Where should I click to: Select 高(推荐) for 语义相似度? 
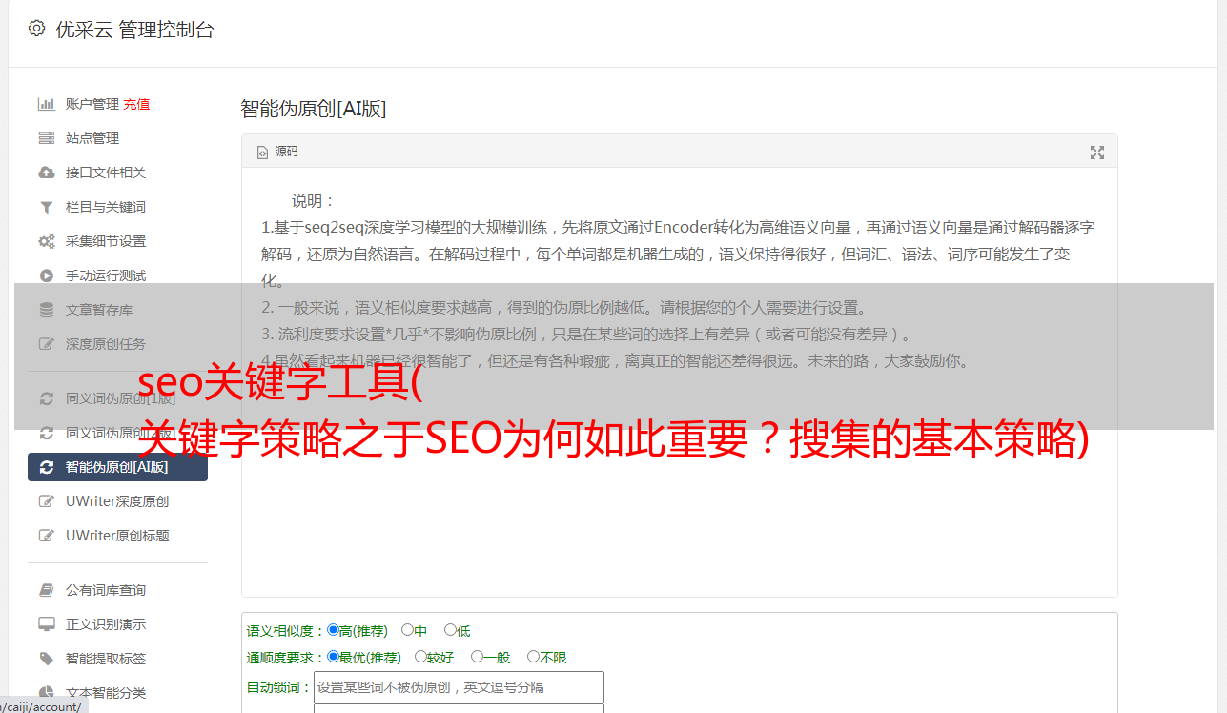coord(333,630)
